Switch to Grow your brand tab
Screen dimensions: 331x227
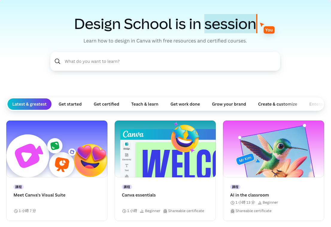(x=229, y=104)
